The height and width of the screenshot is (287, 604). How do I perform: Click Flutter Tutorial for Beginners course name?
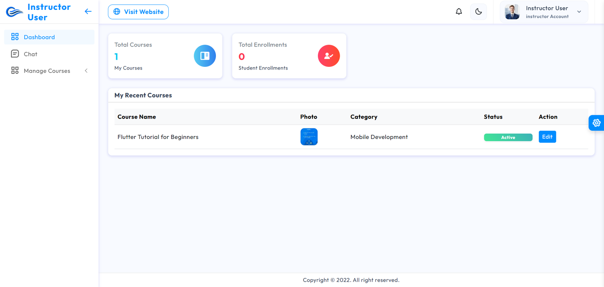point(158,137)
